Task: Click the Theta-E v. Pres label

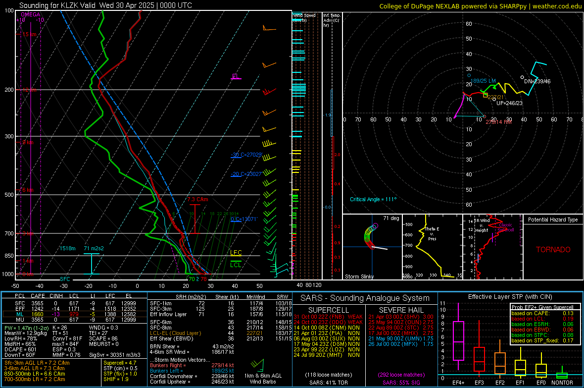Action: tap(432, 233)
